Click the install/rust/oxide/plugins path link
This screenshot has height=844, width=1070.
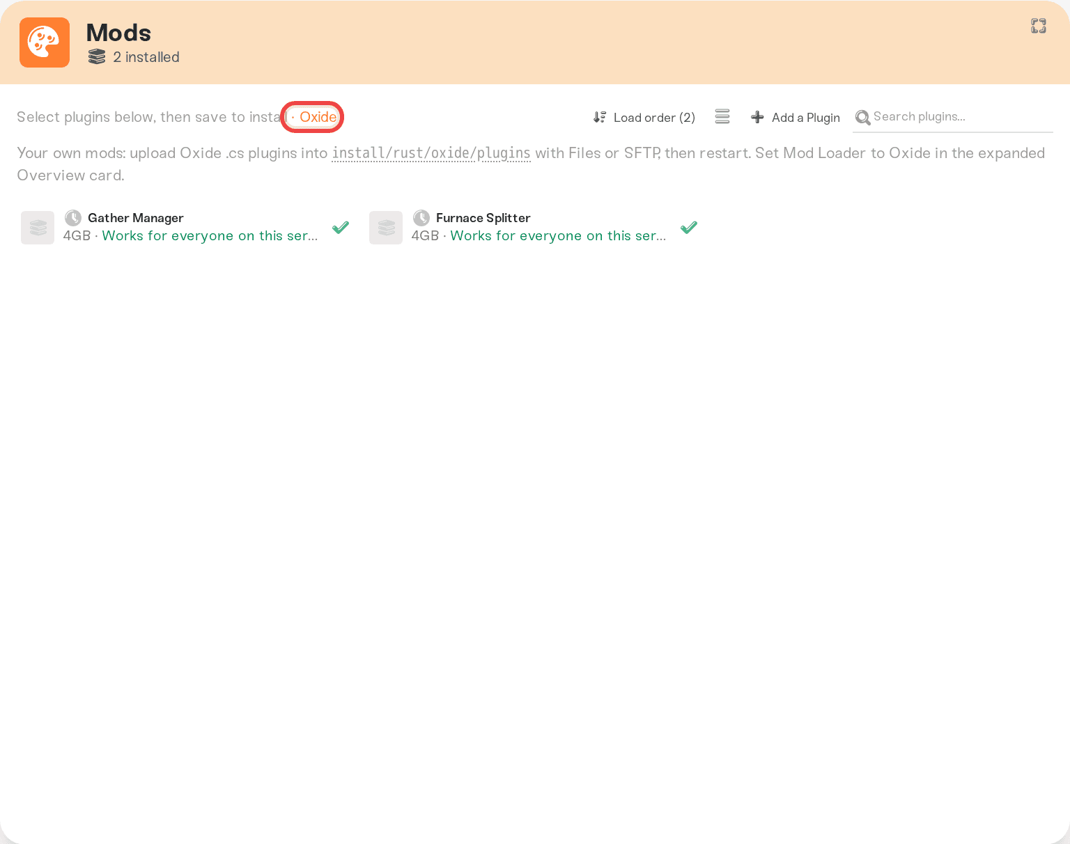pos(431,153)
